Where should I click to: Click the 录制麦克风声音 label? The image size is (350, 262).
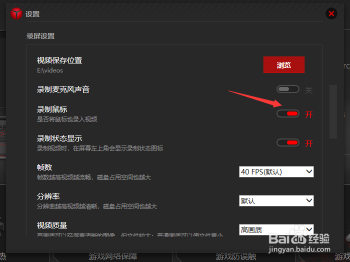pos(63,89)
